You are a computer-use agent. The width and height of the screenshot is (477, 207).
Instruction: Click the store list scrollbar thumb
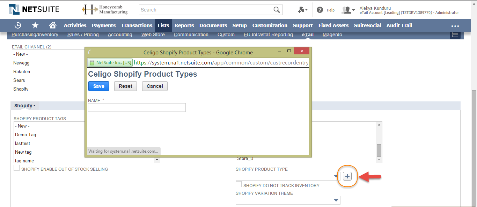(x=379, y=151)
